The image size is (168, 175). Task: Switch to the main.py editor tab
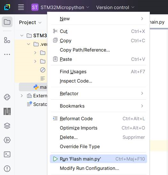coord(157,22)
